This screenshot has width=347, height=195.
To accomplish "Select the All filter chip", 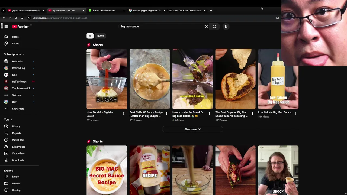I will (x=90, y=36).
